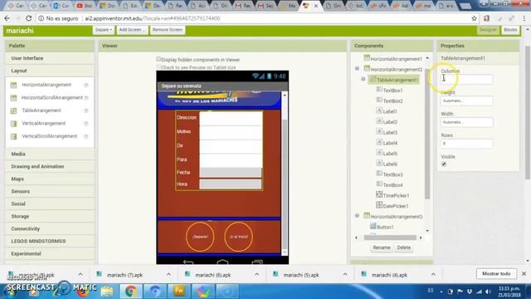The height and width of the screenshot is (299, 531).
Task: Click the Add Screen button
Action: click(132, 30)
